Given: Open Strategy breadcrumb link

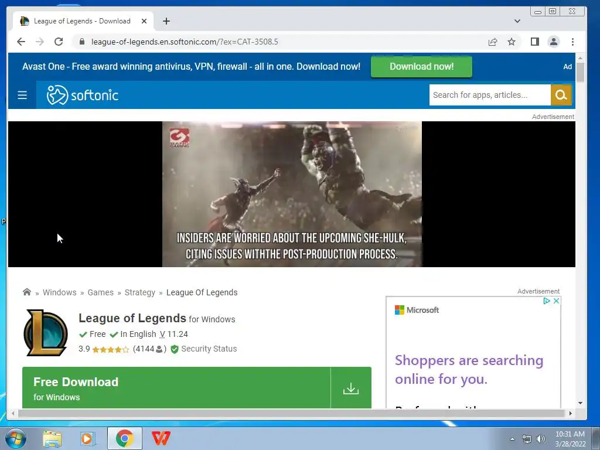Looking at the screenshot, I should tap(139, 292).
